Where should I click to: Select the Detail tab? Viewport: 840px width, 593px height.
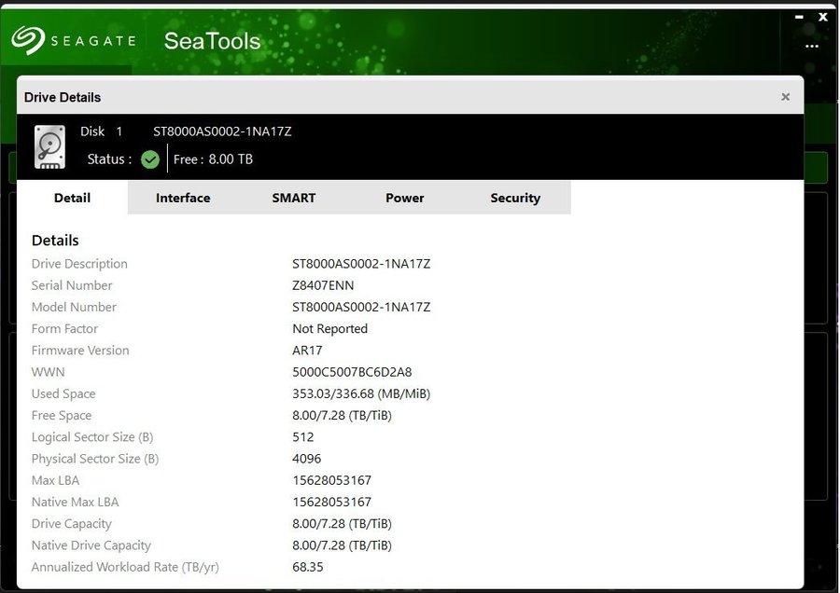click(72, 198)
